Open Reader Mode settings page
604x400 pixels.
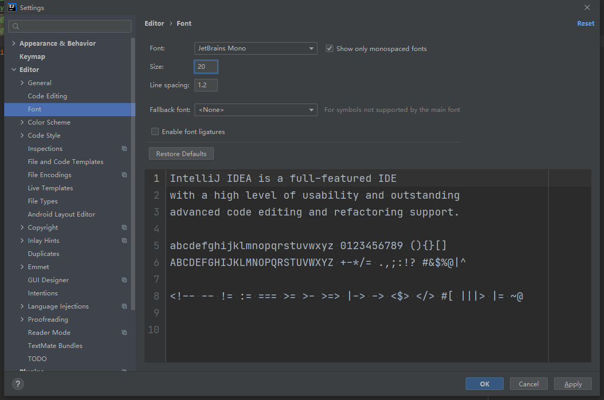point(49,333)
